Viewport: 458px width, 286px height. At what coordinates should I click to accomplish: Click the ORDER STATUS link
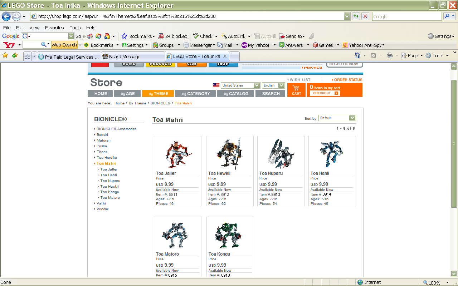[x=347, y=80]
